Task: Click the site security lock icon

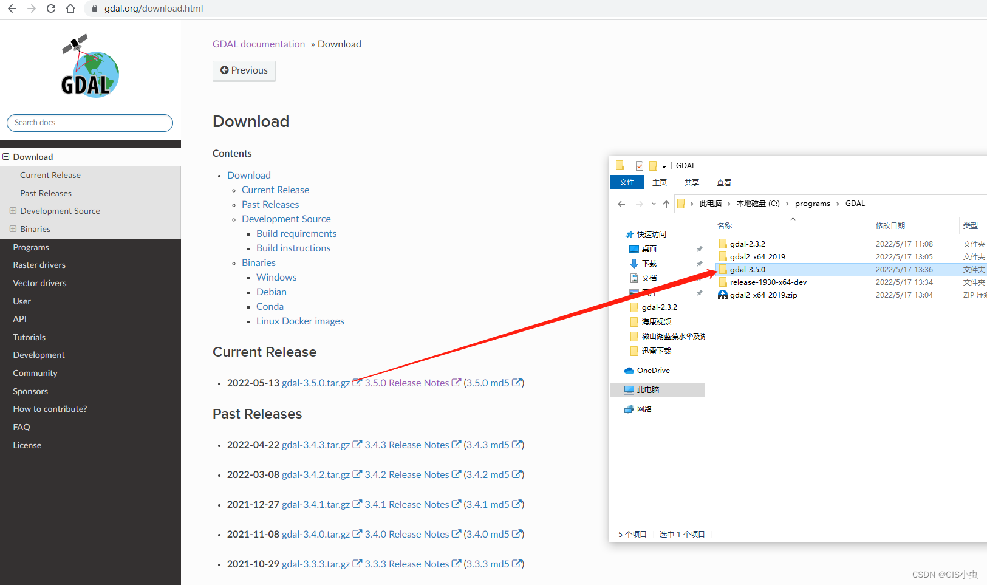Action: pos(94,9)
